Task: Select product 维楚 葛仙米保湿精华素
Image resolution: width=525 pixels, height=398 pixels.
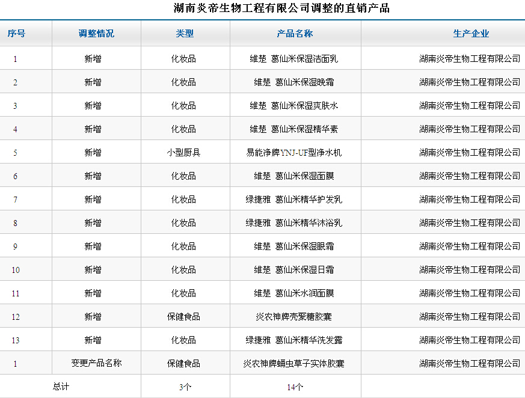Action: [294, 129]
